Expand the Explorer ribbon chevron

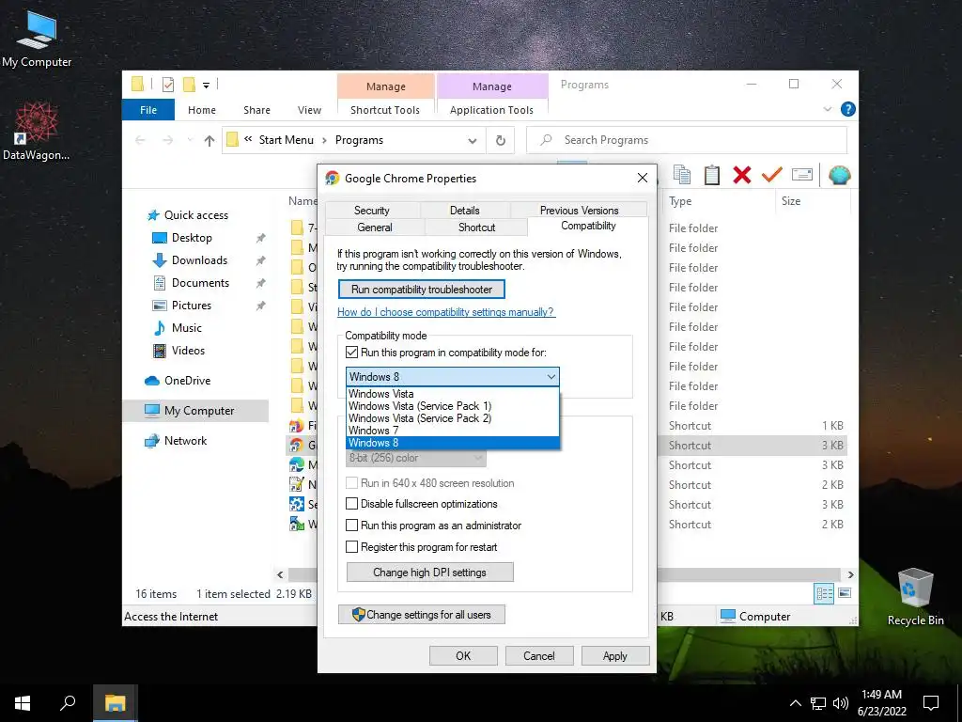tap(827, 109)
